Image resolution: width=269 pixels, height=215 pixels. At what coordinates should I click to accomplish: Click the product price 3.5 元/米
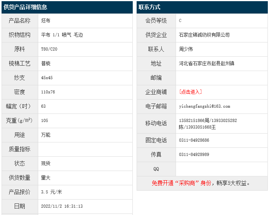pos(51,192)
